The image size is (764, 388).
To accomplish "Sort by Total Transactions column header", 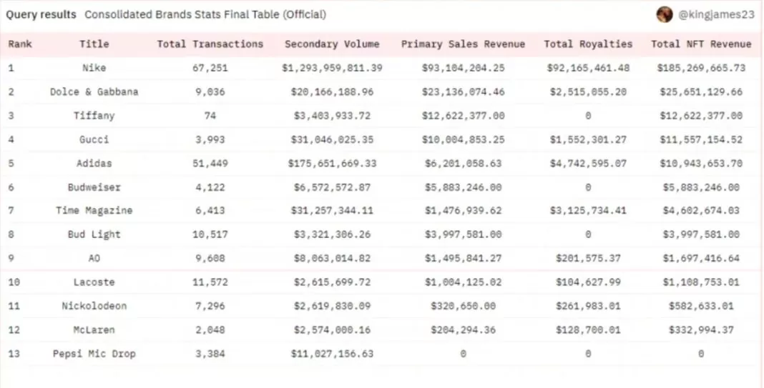I will (x=210, y=44).
